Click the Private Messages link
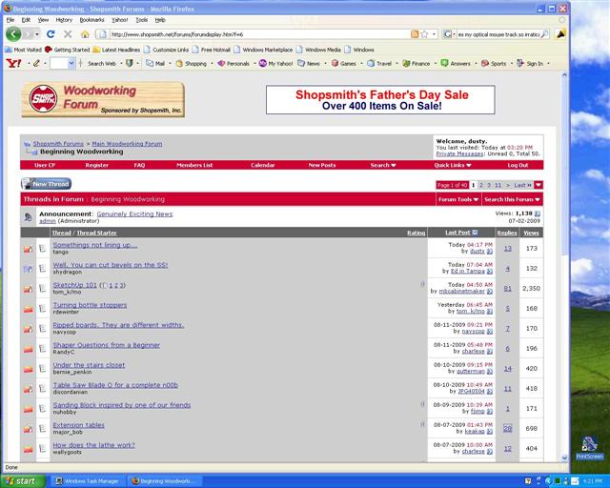 pos(459,153)
